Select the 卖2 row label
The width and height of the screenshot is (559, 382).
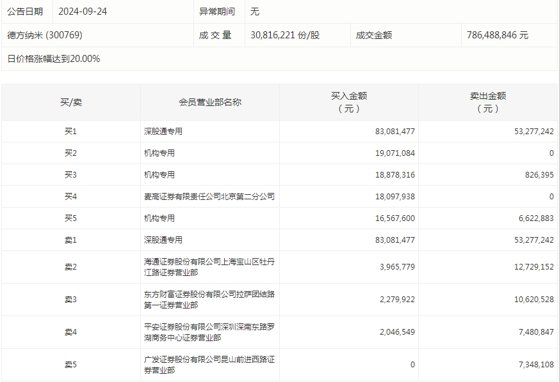click(70, 267)
